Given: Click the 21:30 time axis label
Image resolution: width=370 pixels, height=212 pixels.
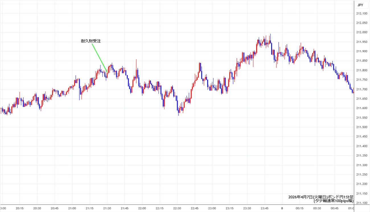Looking at the screenshot, I should (x=107, y=208).
